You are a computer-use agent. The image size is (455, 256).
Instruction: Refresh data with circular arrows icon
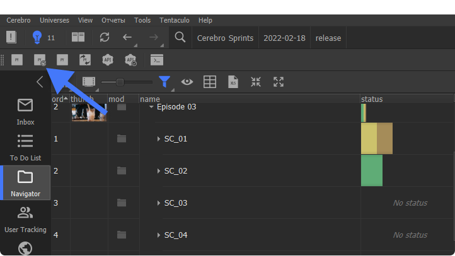pos(105,37)
